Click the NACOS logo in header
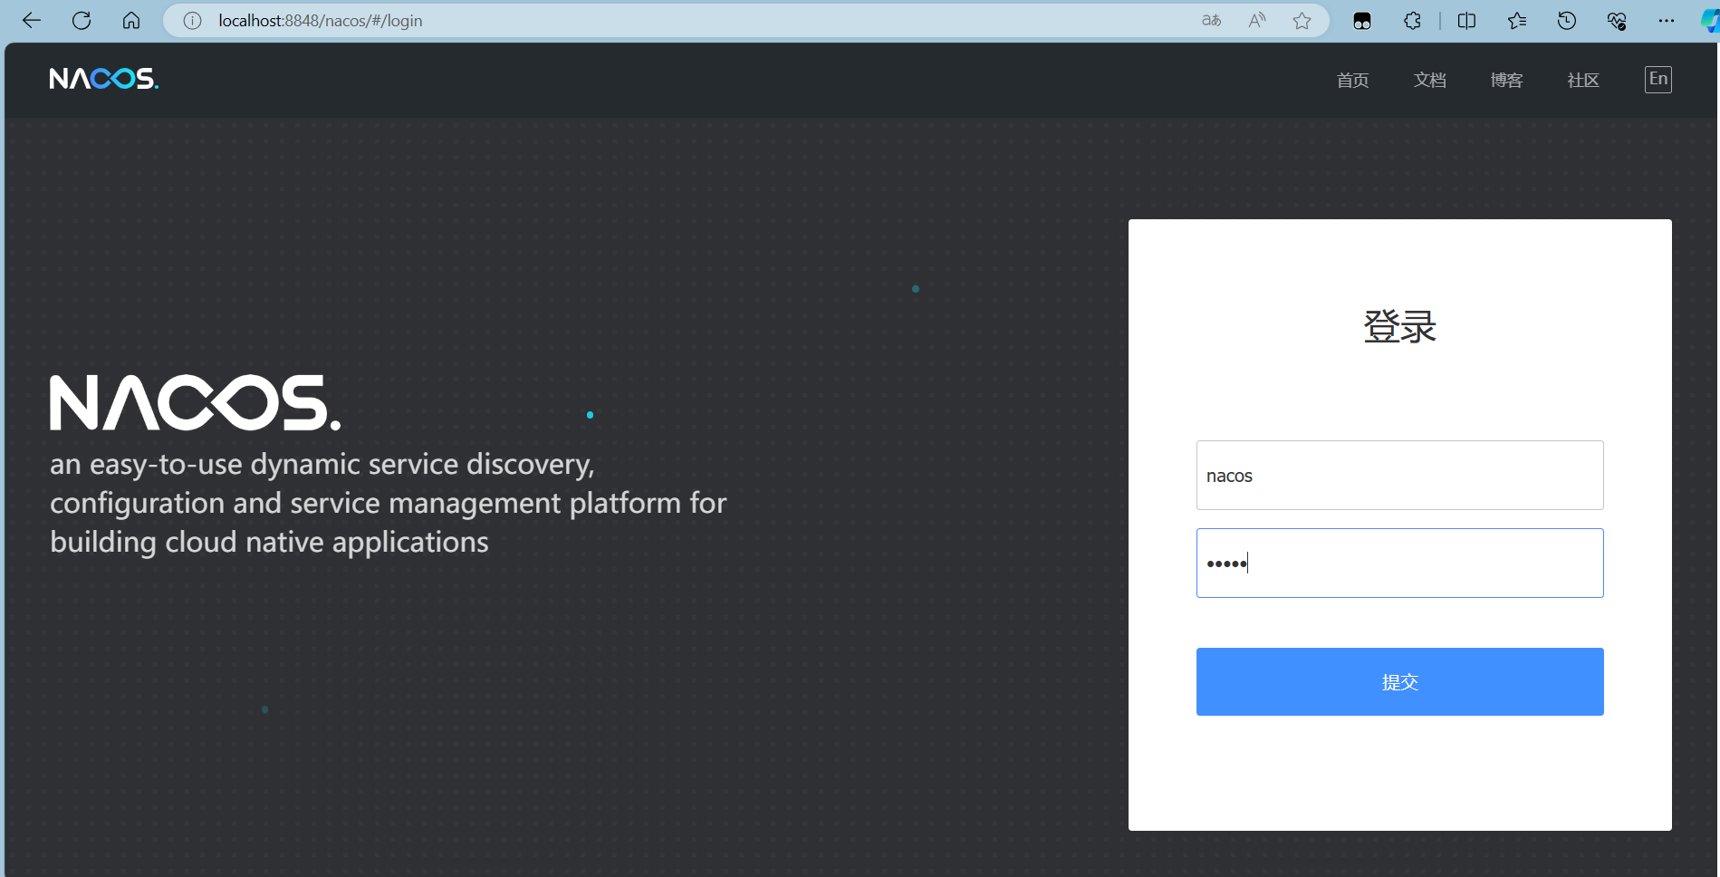 104,79
